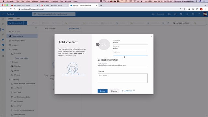
Task: Switch to Microsoft Office Home browser tab
Action: 25,5
